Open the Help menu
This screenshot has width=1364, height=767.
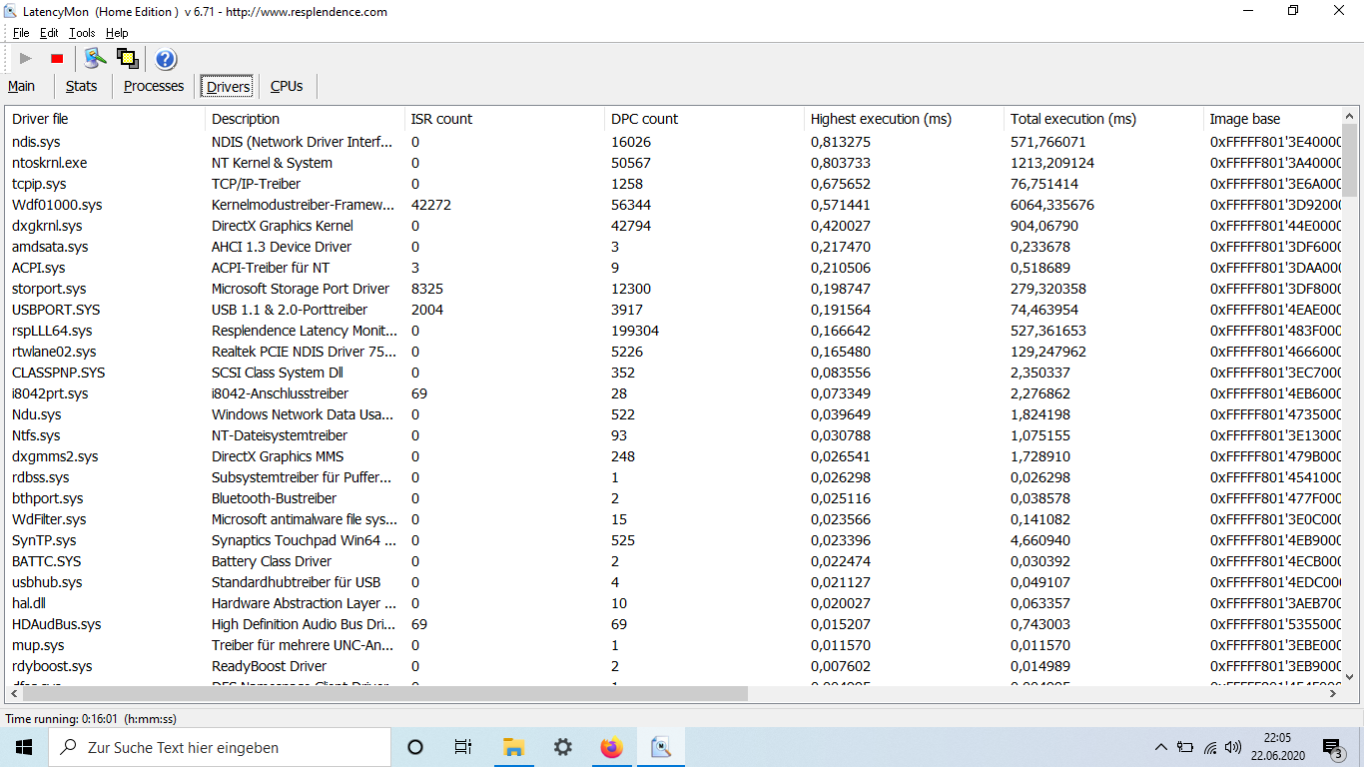point(117,33)
